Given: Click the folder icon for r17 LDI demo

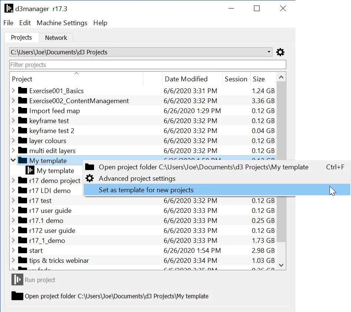Looking at the screenshot, I should [23, 190].
